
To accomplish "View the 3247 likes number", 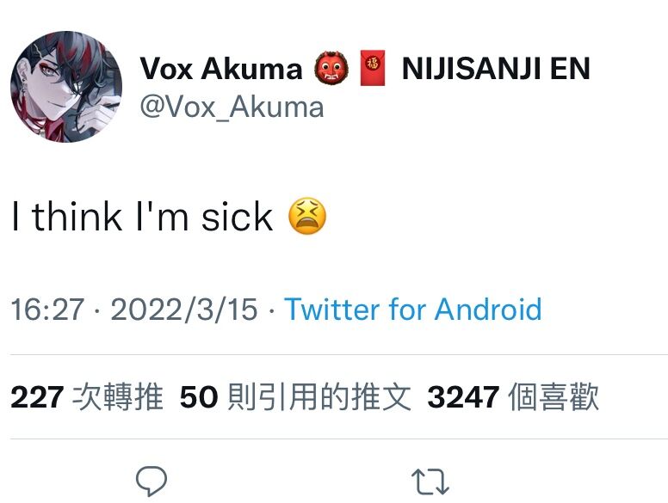I will point(463,397).
